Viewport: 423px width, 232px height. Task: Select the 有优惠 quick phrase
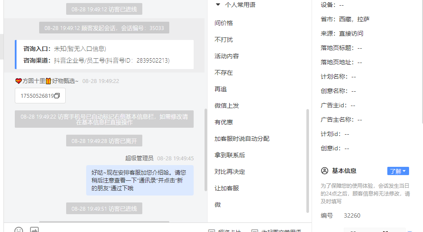click(x=224, y=123)
